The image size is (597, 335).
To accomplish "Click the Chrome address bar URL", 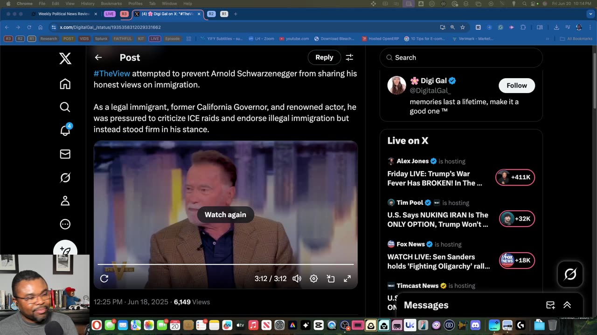I will 110,27.
